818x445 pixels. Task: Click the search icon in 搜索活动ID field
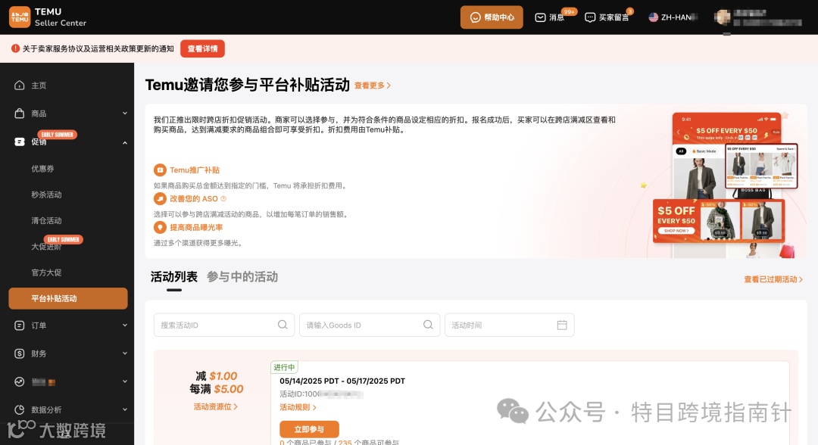point(283,325)
